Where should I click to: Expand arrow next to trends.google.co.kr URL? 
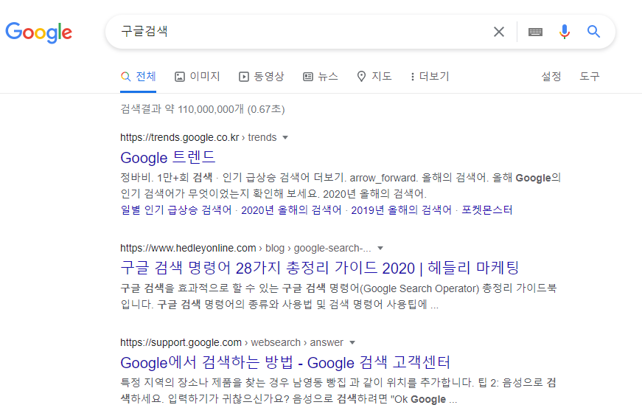point(285,138)
